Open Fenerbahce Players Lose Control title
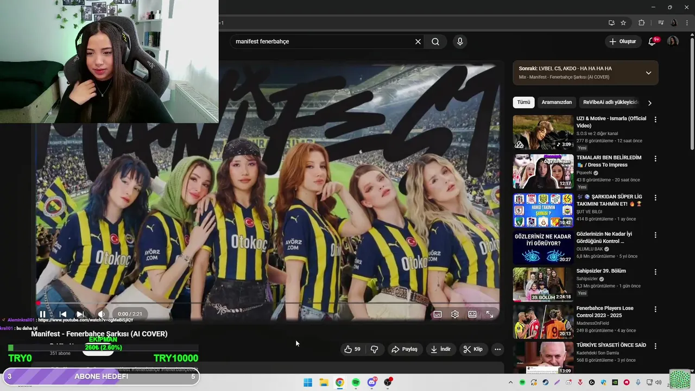 click(605, 312)
